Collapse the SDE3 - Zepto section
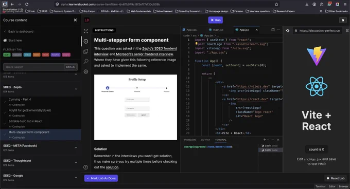The height and width of the screenshot is (189, 350). [76, 89]
